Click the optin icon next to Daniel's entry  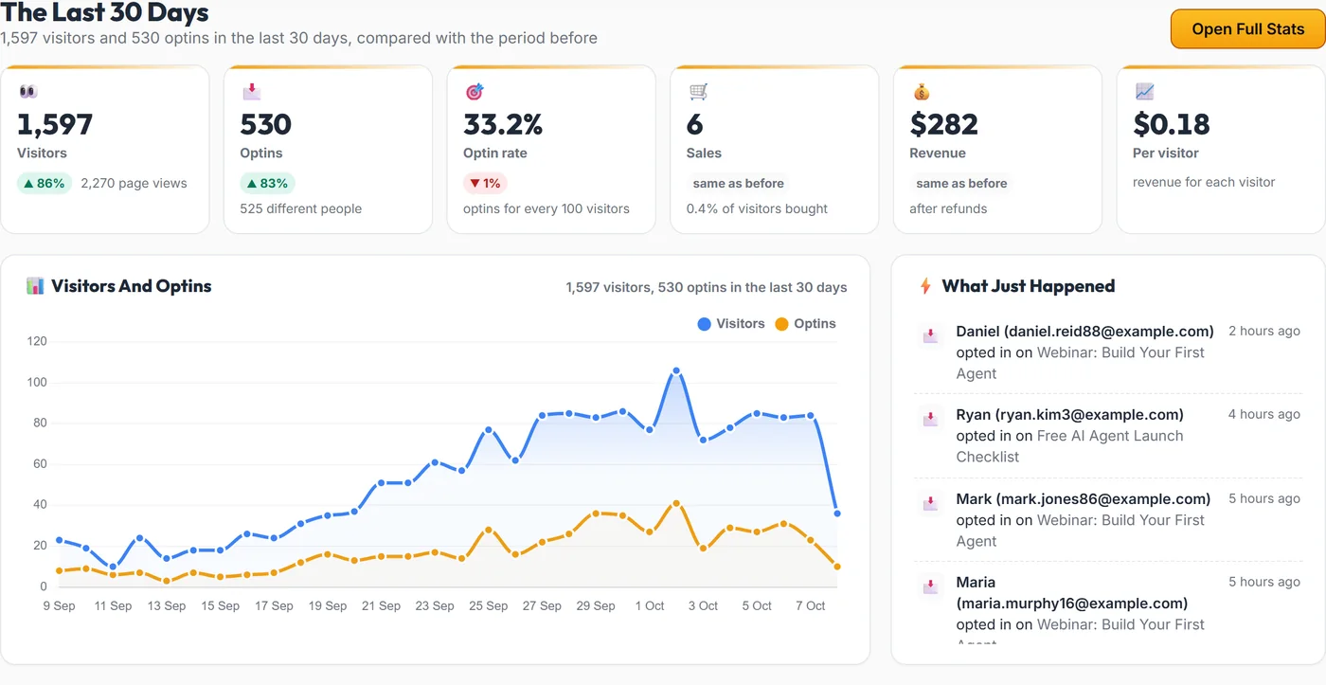[x=931, y=334]
